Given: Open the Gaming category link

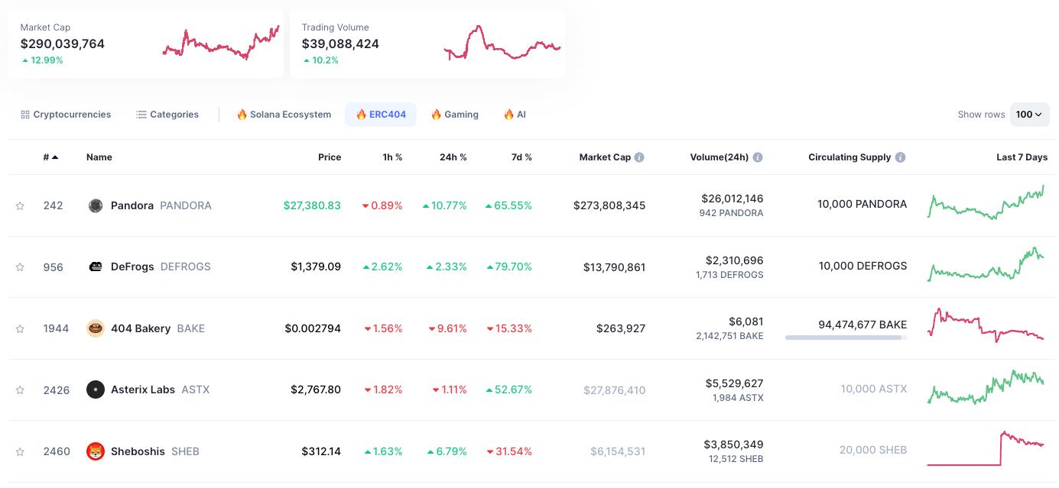Looking at the screenshot, I should pyautogui.click(x=454, y=115).
